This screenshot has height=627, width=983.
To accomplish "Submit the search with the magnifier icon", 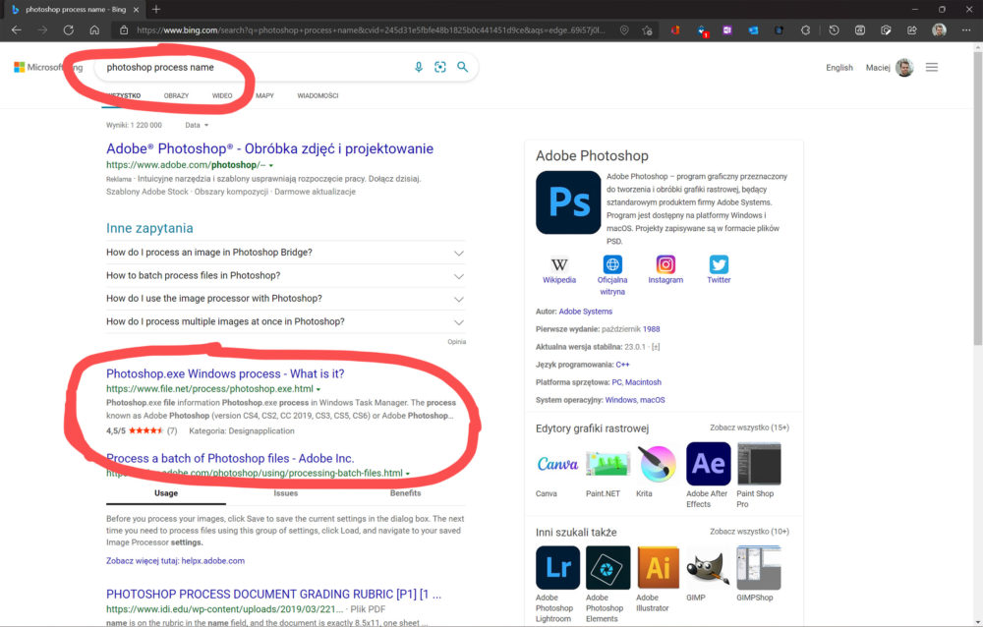I will (x=463, y=67).
